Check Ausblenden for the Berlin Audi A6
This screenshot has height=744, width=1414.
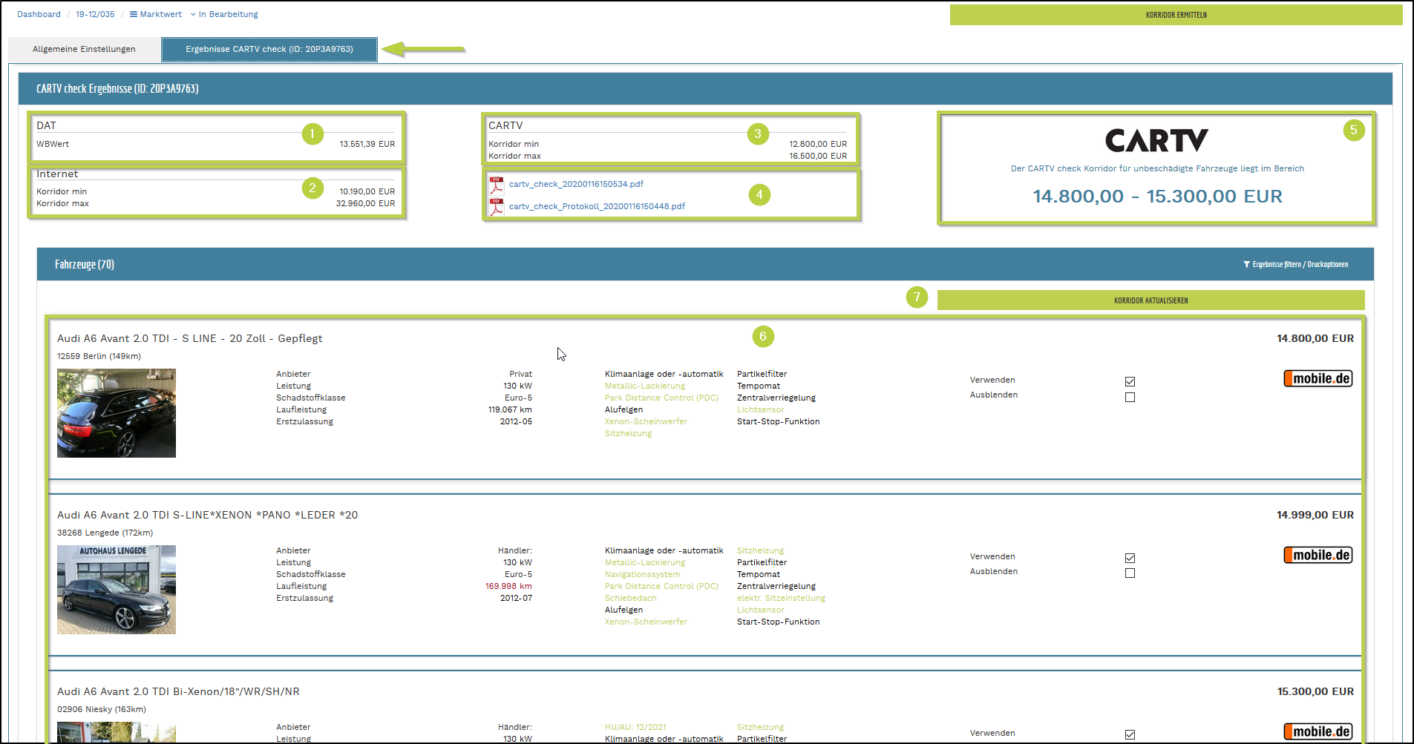click(x=1130, y=398)
